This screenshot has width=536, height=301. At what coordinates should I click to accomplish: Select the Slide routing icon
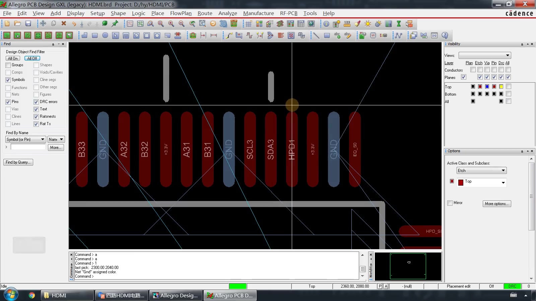(x=239, y=35)
